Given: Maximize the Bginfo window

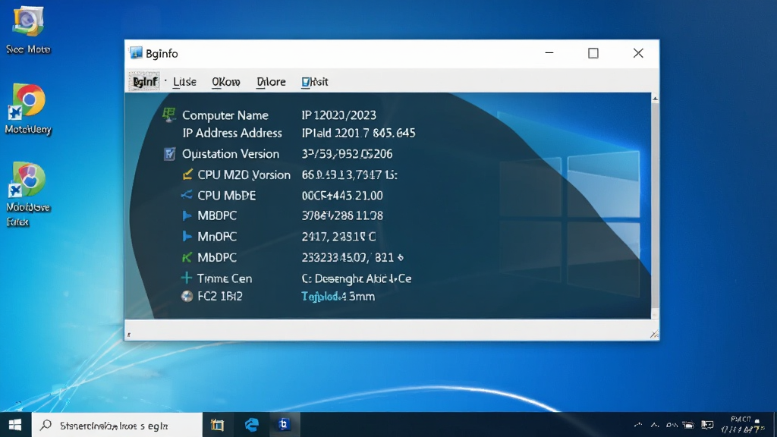Looking at the screenshot, I should (x=593, y=53).
